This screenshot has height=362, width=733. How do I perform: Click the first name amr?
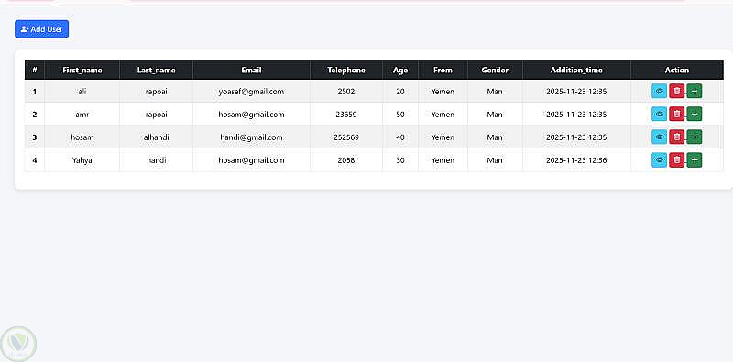(82, 115)
